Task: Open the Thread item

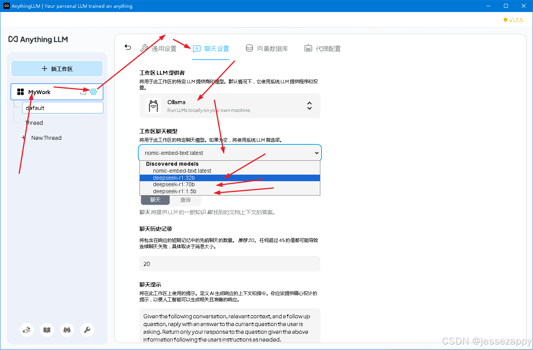Action: point(34,123)
